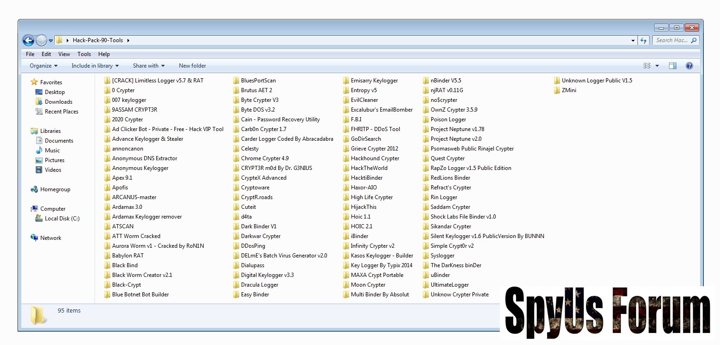720x345 pixels.
Task: Refresh the folder via address bar icon
Action: pyautogui.click(x=644, y=41)
